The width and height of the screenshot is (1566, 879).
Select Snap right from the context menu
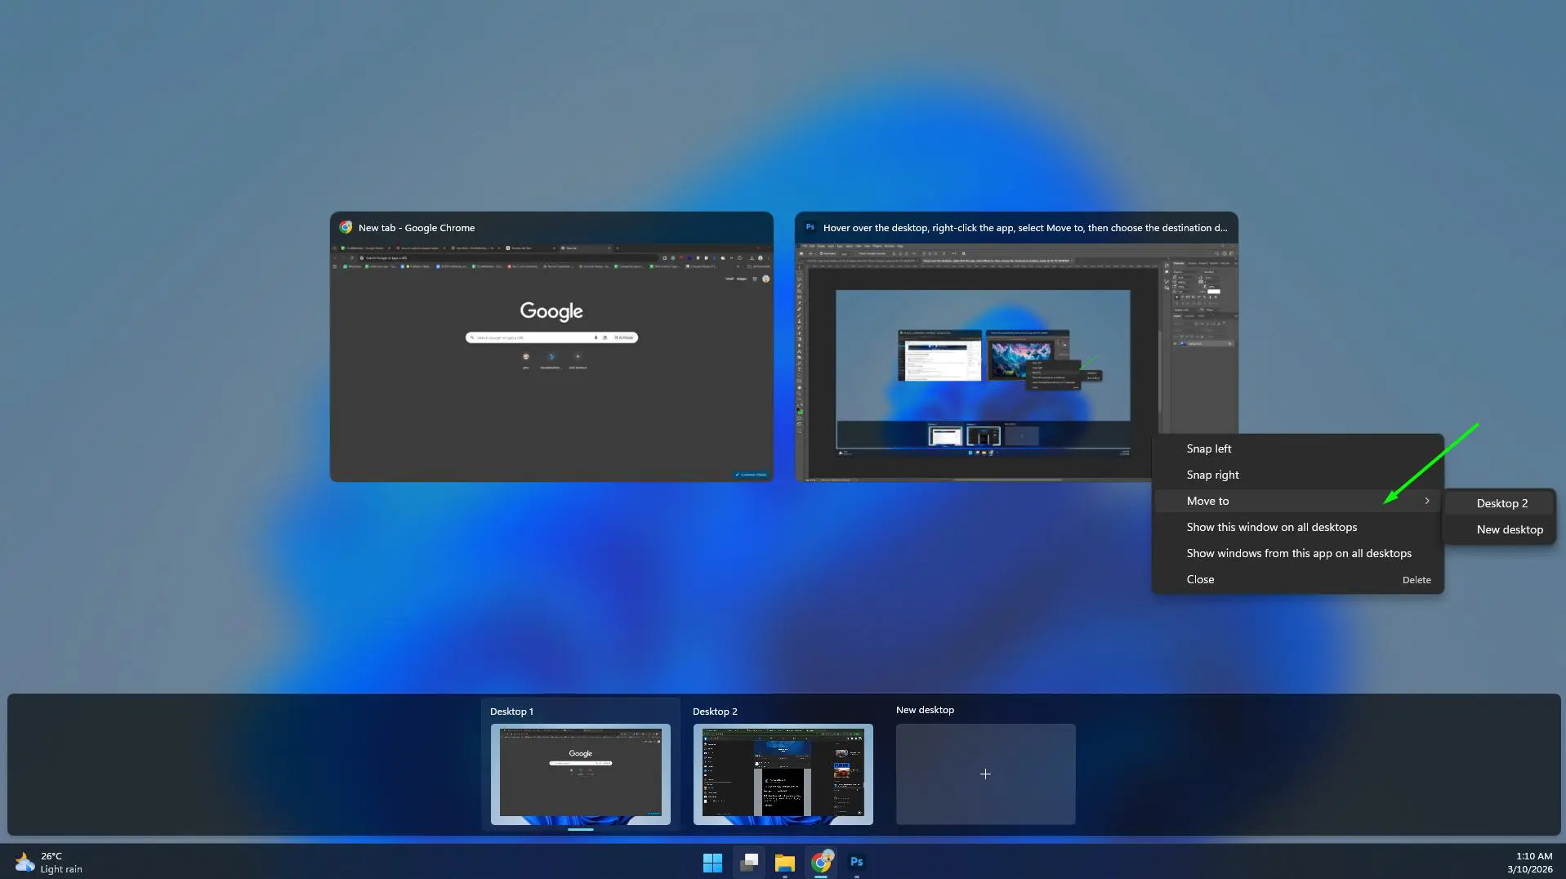click(1212, 475)
